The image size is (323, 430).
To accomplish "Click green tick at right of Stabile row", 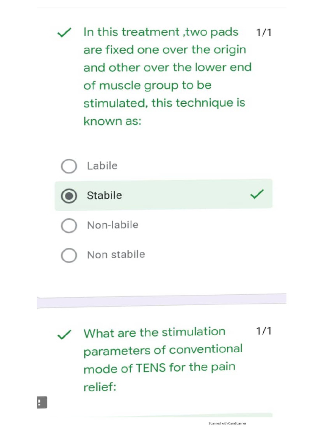I will coord(257,194).
